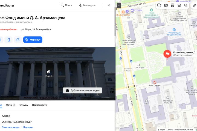Click Площадка для вождения УрФУ icon

click(x=174, y=30)
